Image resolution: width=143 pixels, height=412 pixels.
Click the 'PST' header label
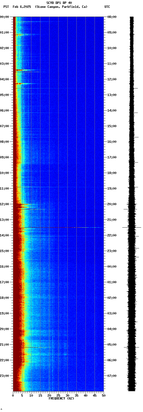click(x=6, y=7)
